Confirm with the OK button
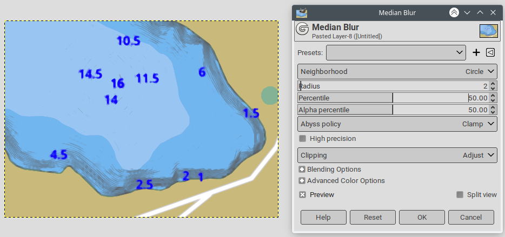The width and height of the screenshot is (505, 237). (422, 218)
